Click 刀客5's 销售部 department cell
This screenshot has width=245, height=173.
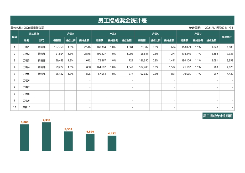tap(42, 74)
